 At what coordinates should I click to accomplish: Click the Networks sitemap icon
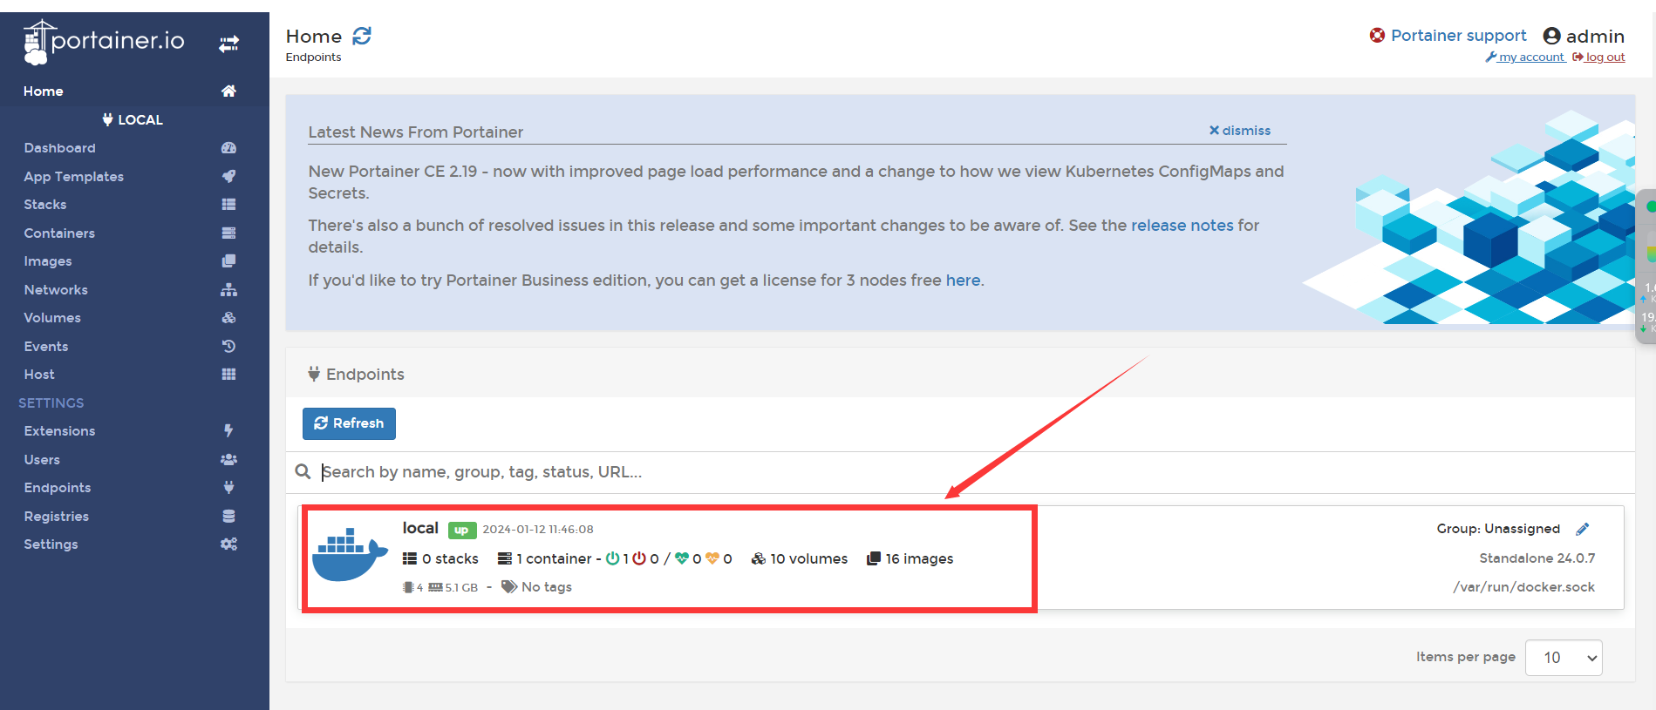(228, 289)
